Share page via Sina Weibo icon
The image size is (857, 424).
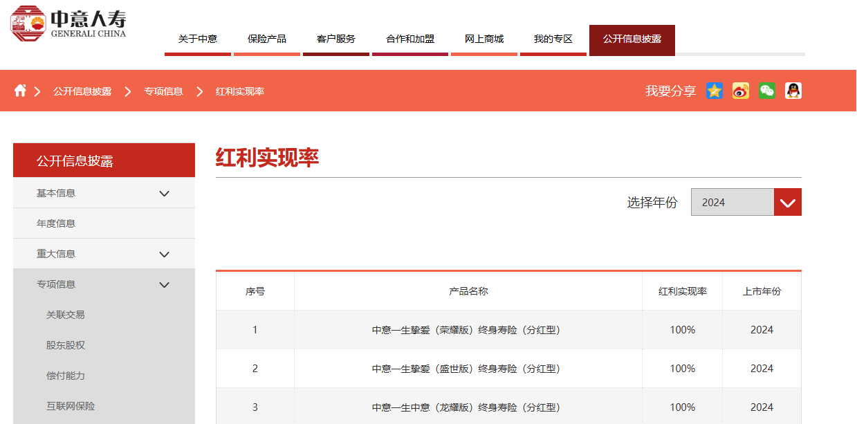pos(740,91)
